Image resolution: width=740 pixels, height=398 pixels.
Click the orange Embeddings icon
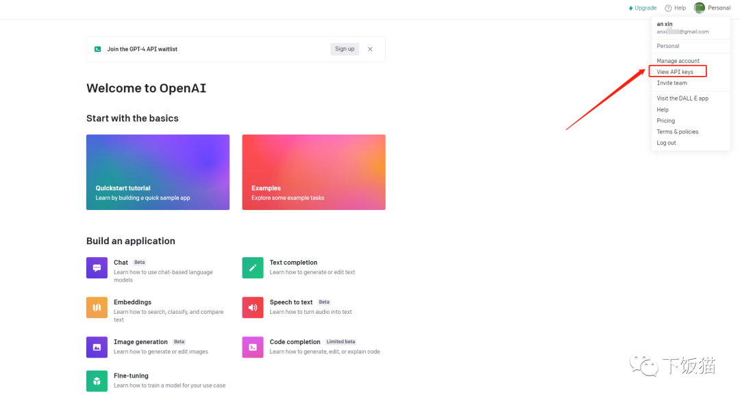(97, 307)
